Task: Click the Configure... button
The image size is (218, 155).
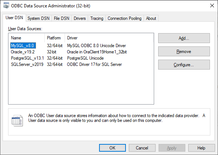Action: click(184, 65)
